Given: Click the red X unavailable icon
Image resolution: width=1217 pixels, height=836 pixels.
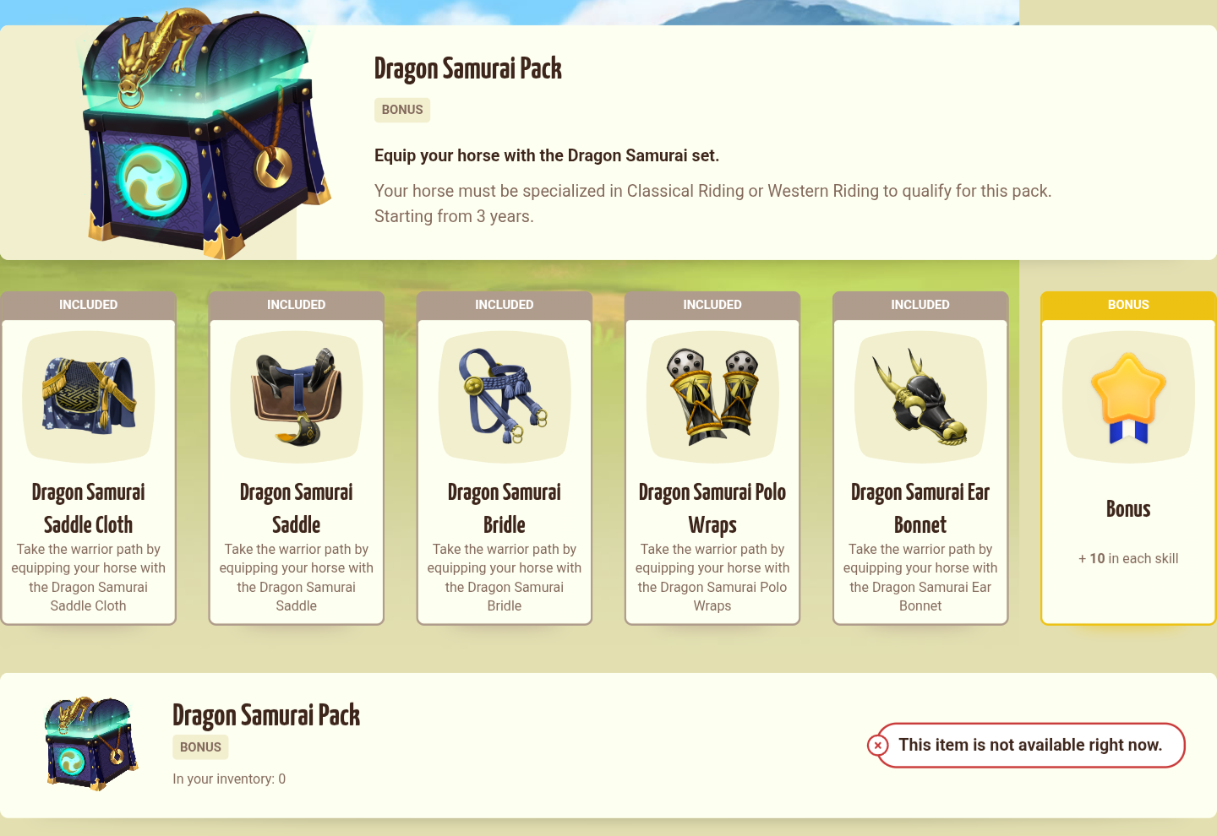Looking at the screenshot, I should click(x=878, y=746).
